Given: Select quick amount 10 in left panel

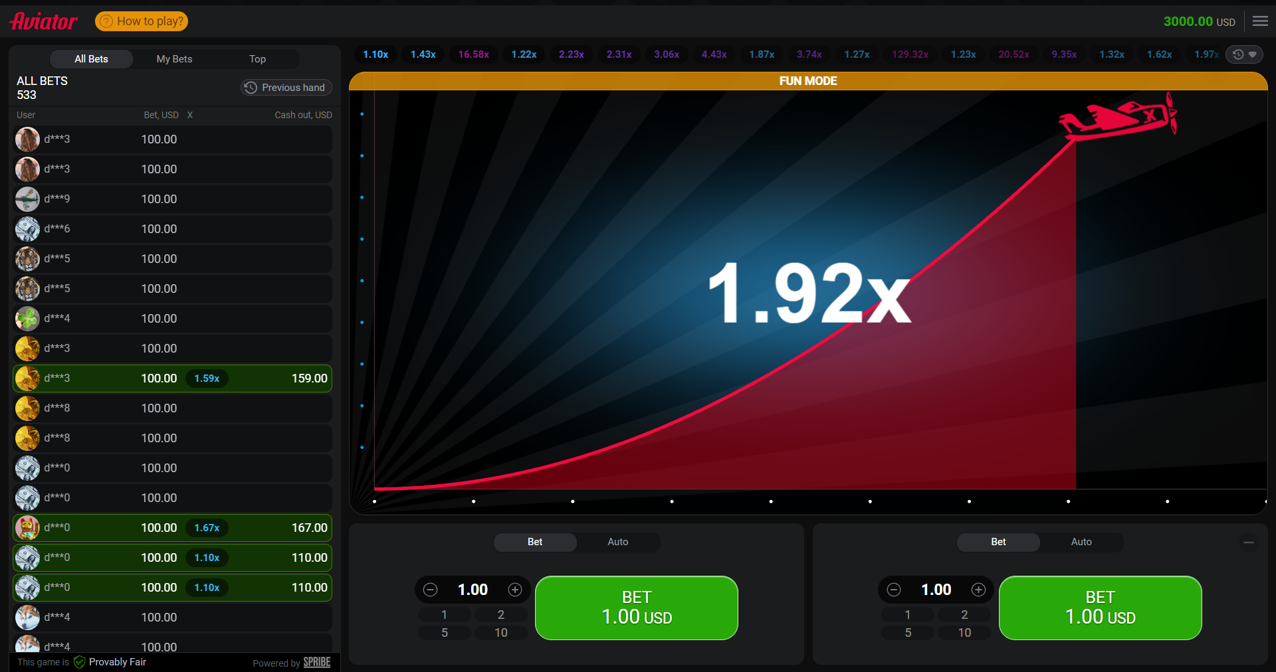Looking at the screenshot, I should tap(500, 633).
